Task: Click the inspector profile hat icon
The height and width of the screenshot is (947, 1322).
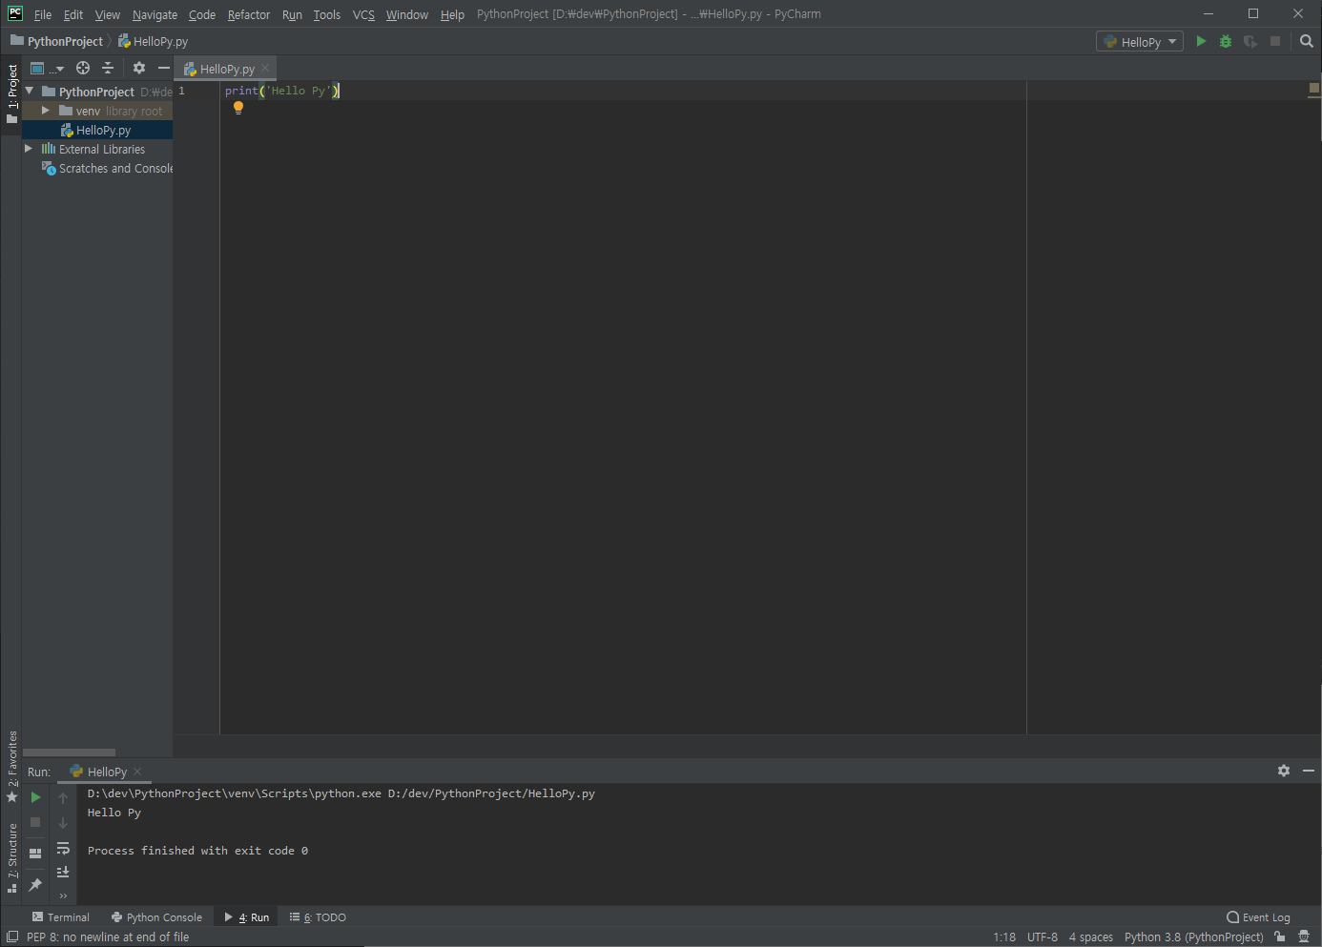Action: tap(1304, 937)
